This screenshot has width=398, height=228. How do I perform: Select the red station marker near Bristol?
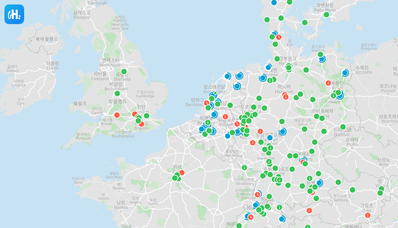click(117, 115)
